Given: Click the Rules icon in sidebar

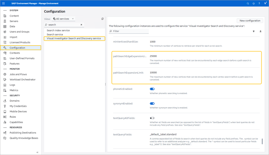Looking at the screenshot, I should coord(5,117).
